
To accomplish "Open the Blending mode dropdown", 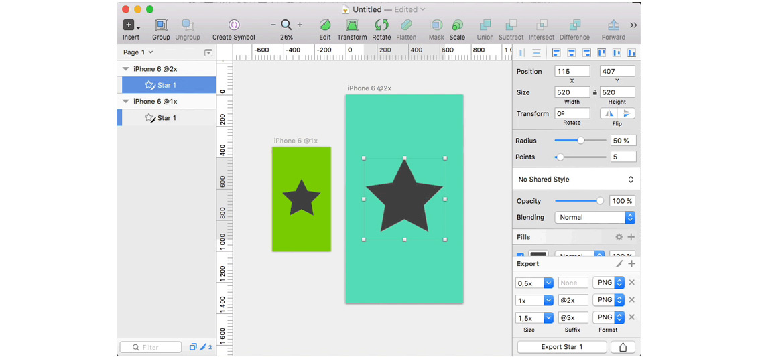I will (594, 218).
